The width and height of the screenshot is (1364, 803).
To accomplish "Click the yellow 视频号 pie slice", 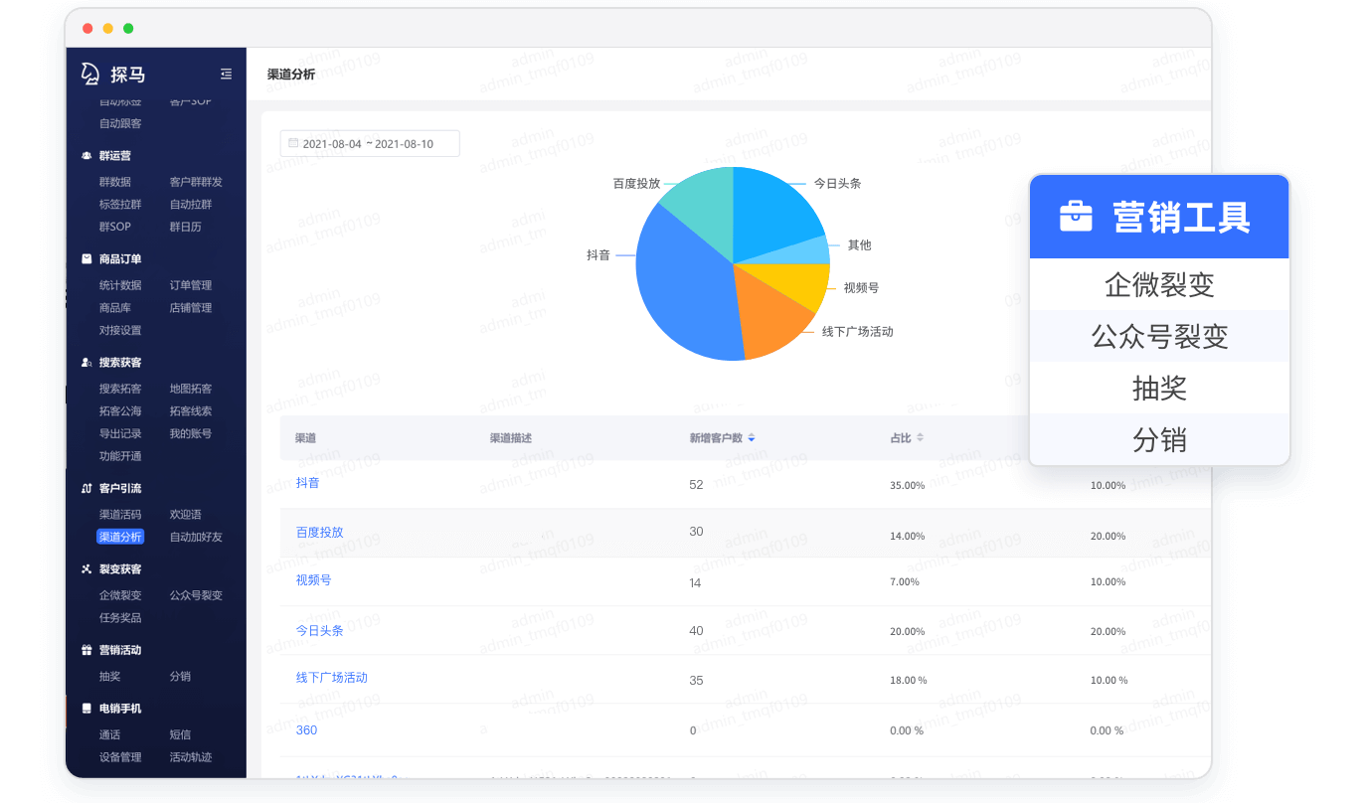I will [793, 280].
